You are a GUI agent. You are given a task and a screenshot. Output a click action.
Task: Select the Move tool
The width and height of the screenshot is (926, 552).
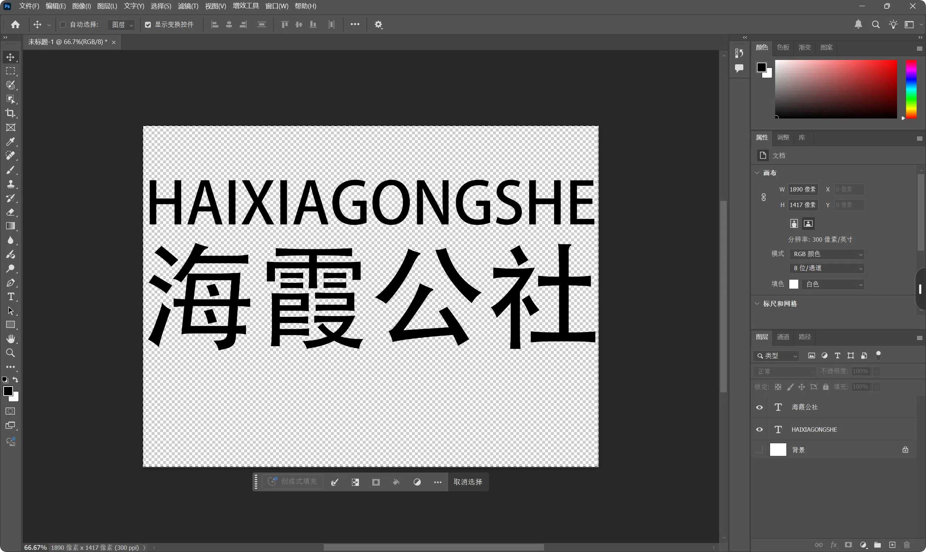[x=10, y=57]
